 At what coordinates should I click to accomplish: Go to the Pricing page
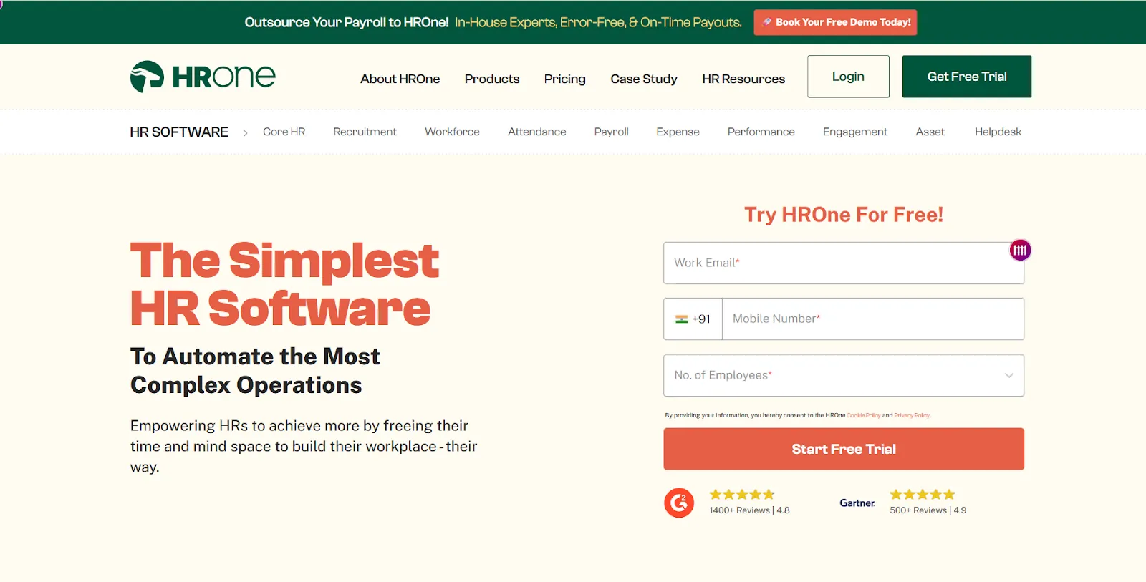[565, 79]
